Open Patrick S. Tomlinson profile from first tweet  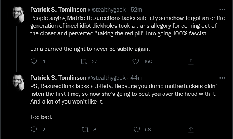point(58,10)
